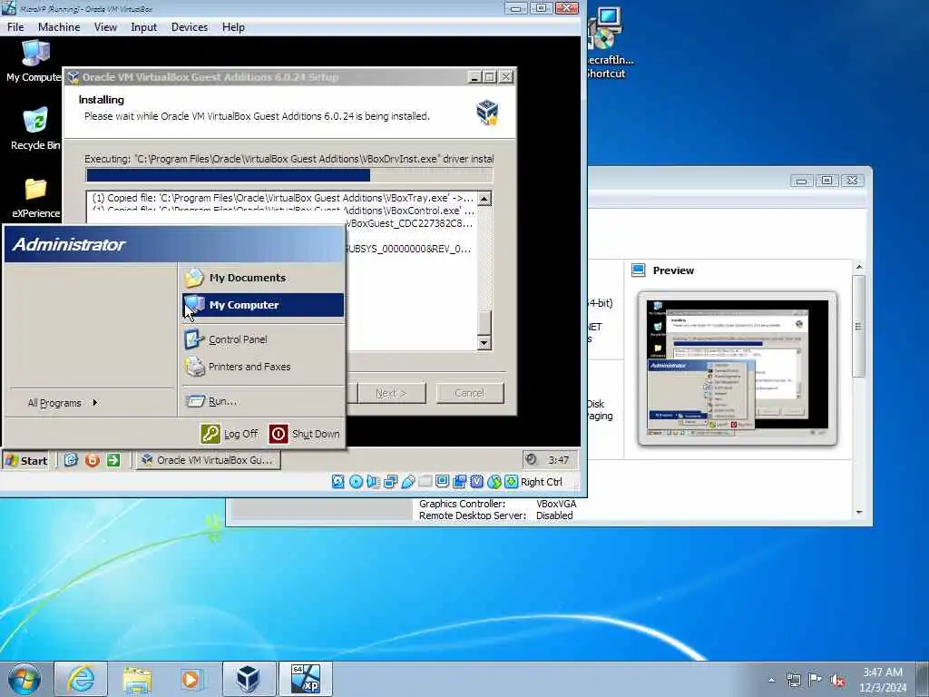Click the Preview section header

tap(673, 270)
